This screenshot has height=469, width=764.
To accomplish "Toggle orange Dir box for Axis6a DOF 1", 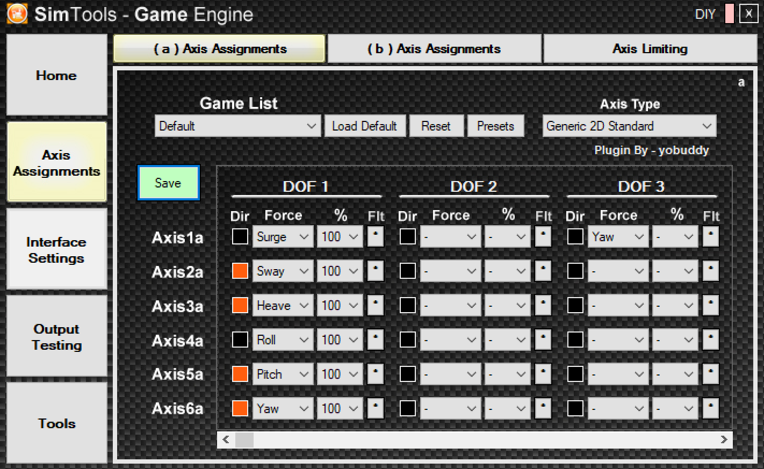I will click(240, 408).
